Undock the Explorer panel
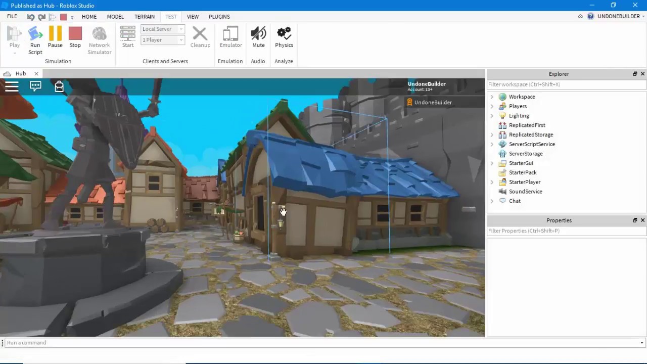647x364 pixels. [635, 74]
